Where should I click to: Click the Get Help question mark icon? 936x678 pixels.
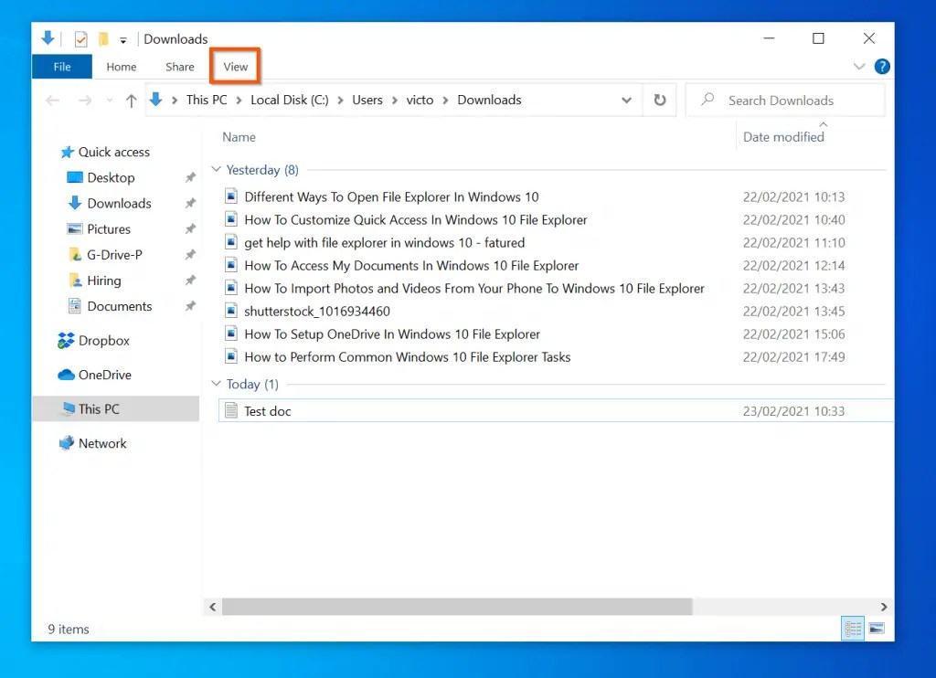(881, 66)
